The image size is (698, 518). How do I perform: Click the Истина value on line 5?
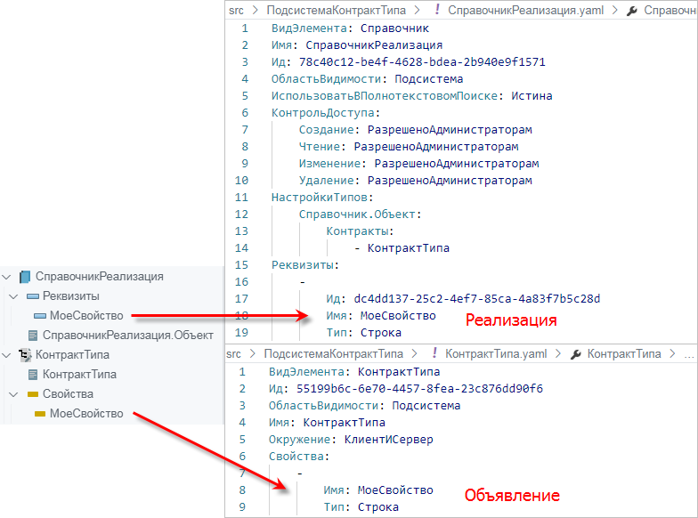[x=532, y=96]
